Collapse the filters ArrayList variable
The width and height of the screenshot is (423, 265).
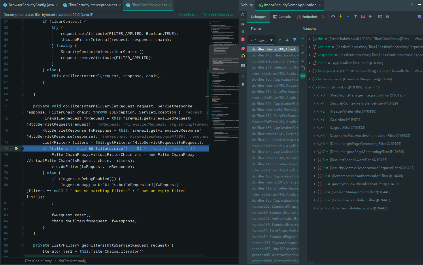tap(309, 87)
